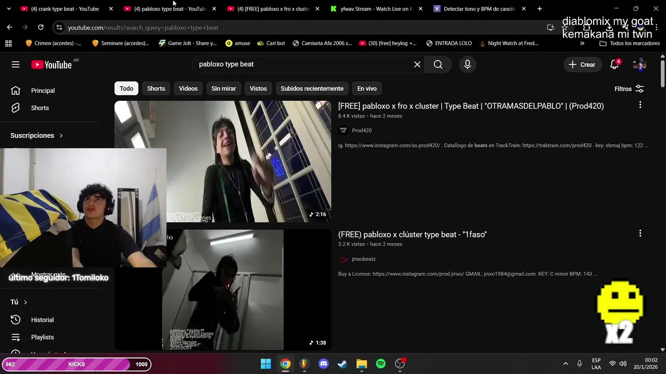
Task: Open Crimen (acordes) bookmark
Action: [x=53, y=43]
